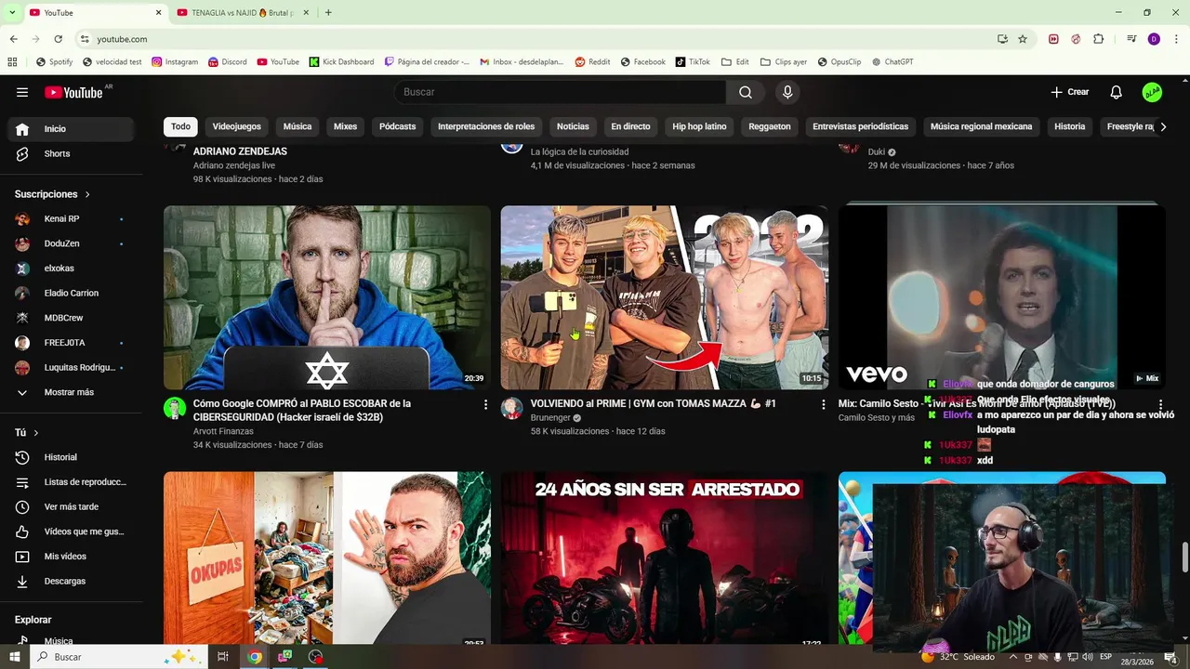Screen dimensions: 1190x669
Task: Open options menu for the Camilo Sesto mix
Action: pyautogui.click(x=1160, y=404)
